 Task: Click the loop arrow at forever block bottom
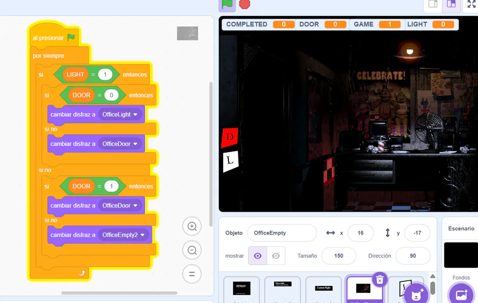[x=82, y=273]
